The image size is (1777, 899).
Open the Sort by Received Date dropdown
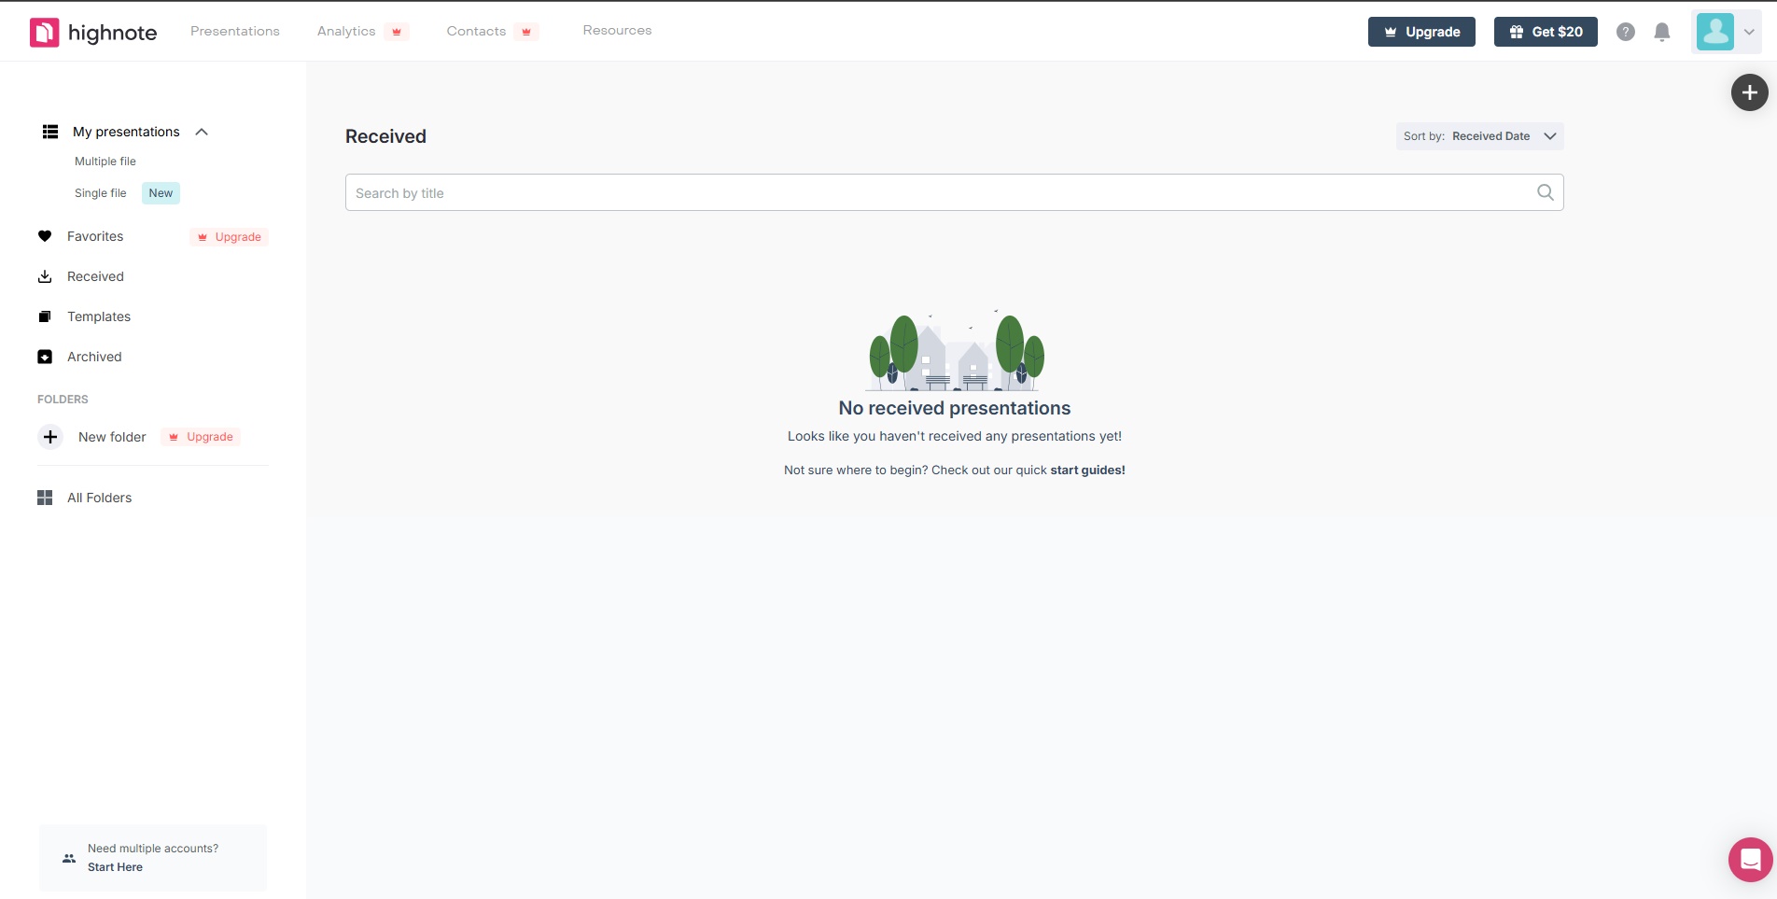tap(1479, 136)
